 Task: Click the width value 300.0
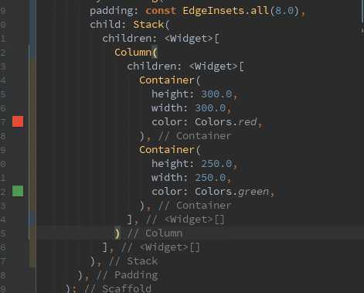coord(210,108)
